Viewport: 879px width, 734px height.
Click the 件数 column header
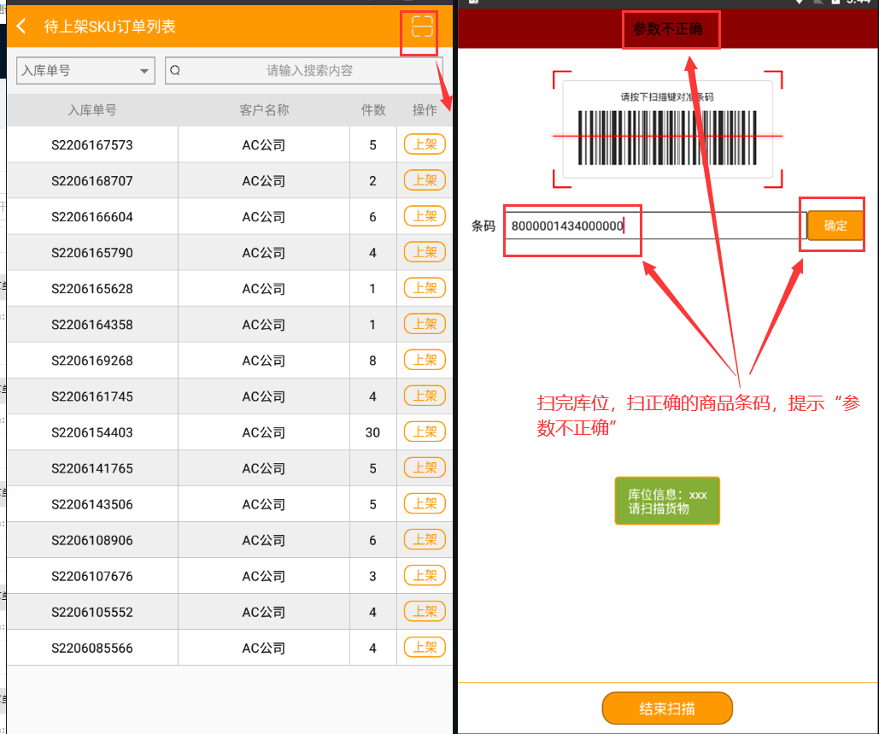click(373, 110)
